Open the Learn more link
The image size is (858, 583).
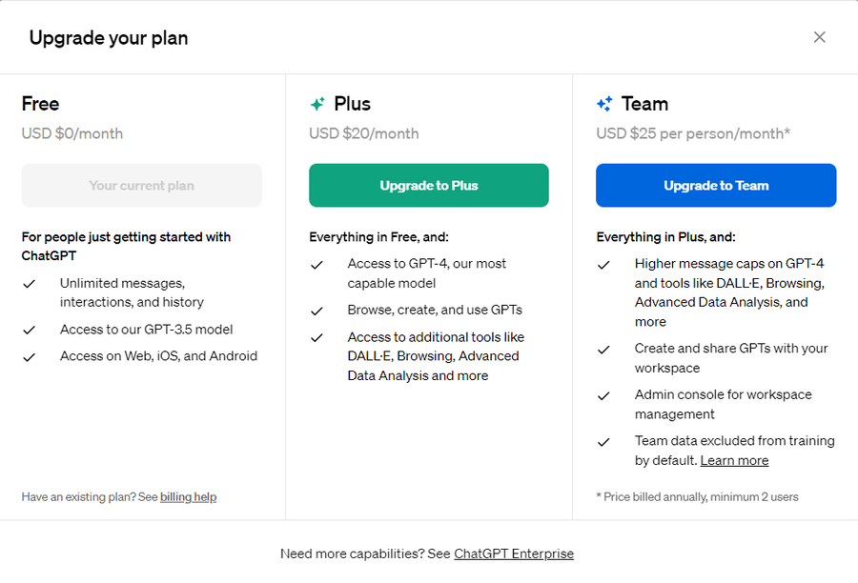[x=734, y=460]
